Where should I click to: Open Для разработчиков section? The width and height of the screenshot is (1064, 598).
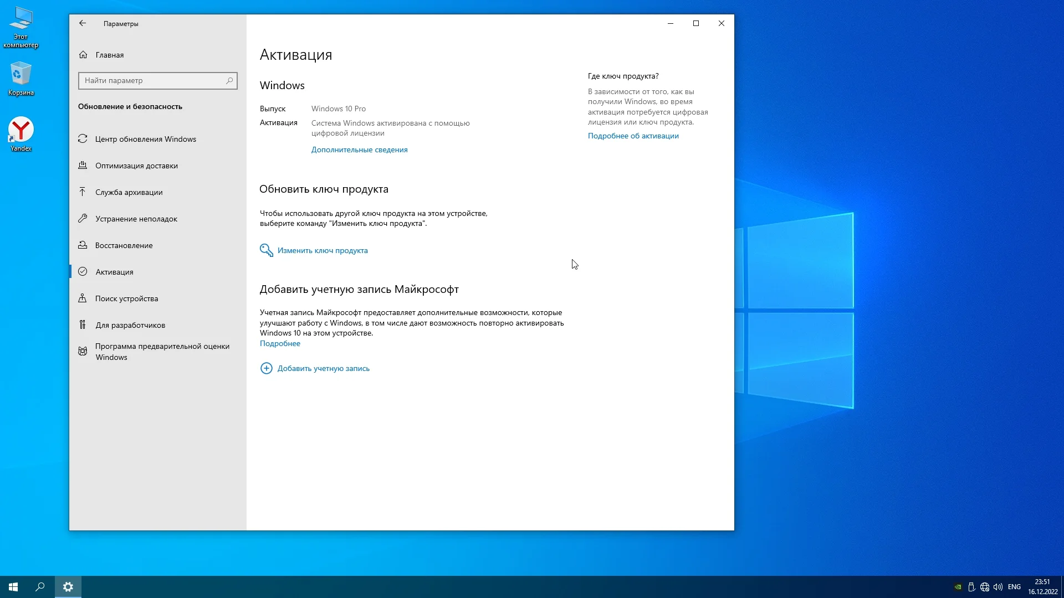(x=130, y=325)
